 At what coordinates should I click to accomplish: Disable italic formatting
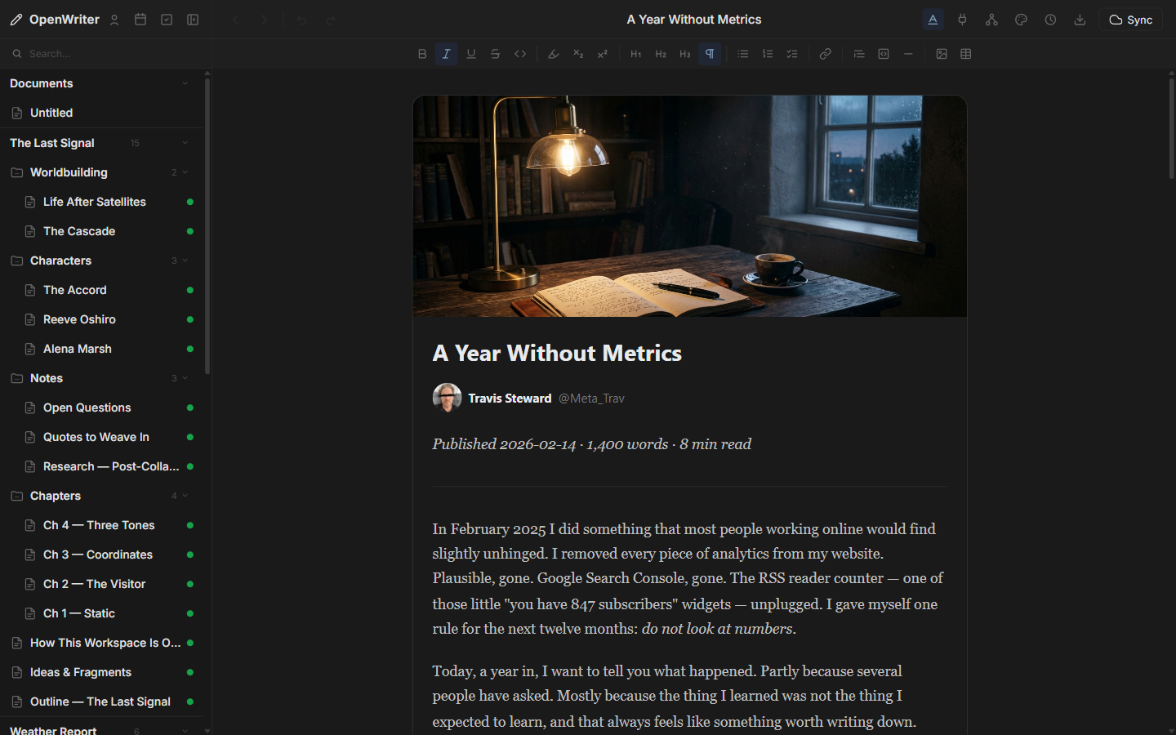(x=447, y=53)
